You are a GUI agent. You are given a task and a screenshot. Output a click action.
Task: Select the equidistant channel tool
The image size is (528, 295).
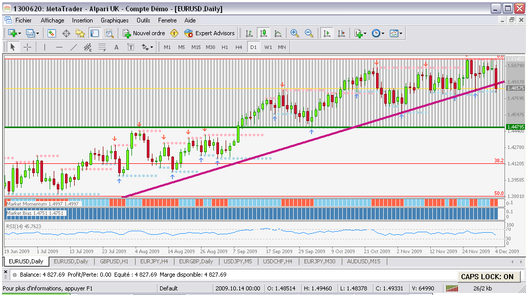(87, 47)
